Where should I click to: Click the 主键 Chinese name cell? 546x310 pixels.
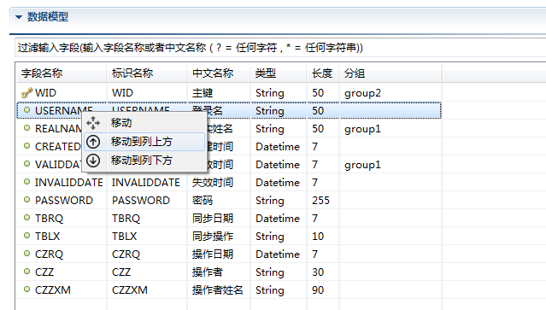click(x=219, y=93)
